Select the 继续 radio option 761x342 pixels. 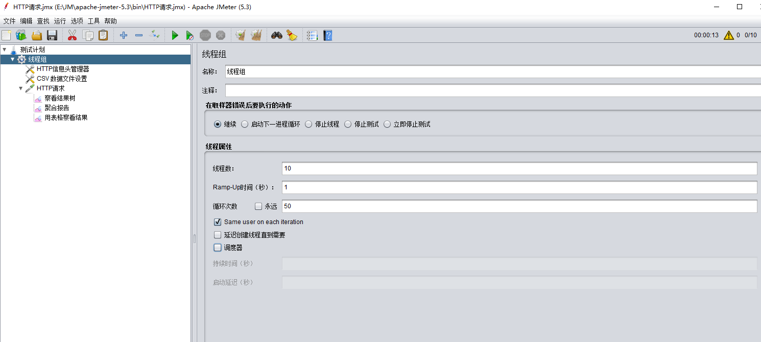tap(218, 124)
